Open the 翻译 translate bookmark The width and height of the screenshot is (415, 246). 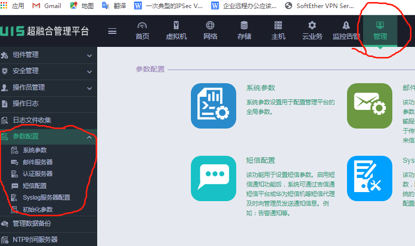tap(114, 6)
